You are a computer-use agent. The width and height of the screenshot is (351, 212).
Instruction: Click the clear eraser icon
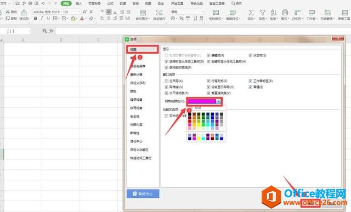tap(91, 19)
